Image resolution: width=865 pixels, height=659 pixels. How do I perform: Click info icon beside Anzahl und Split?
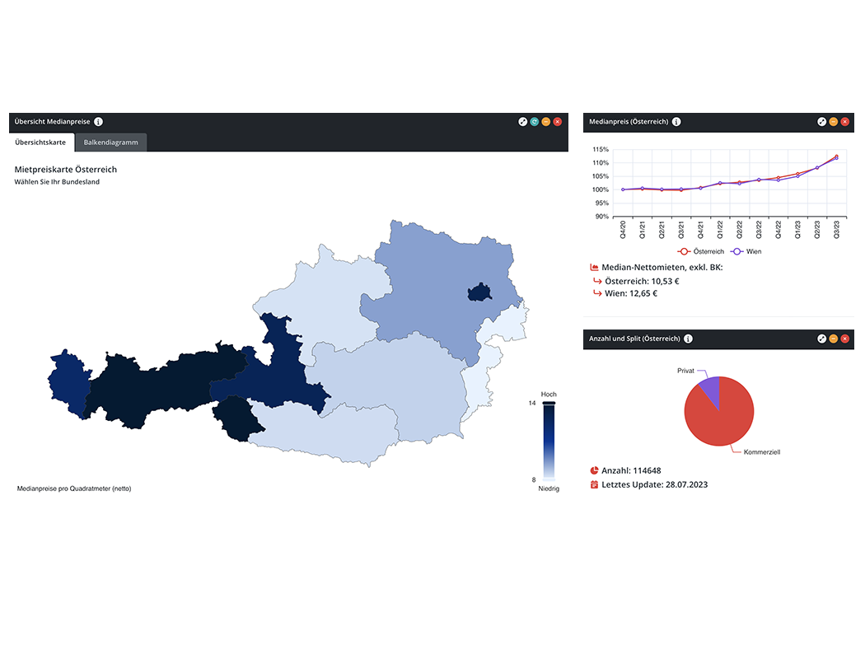pyautogui.click(x=688, y=339)
